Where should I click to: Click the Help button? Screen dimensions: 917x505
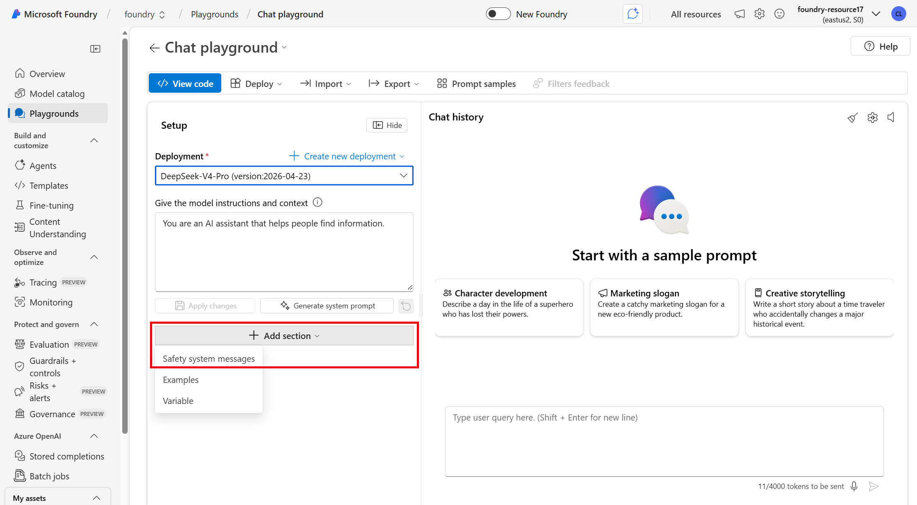click(x=881, y=46)
